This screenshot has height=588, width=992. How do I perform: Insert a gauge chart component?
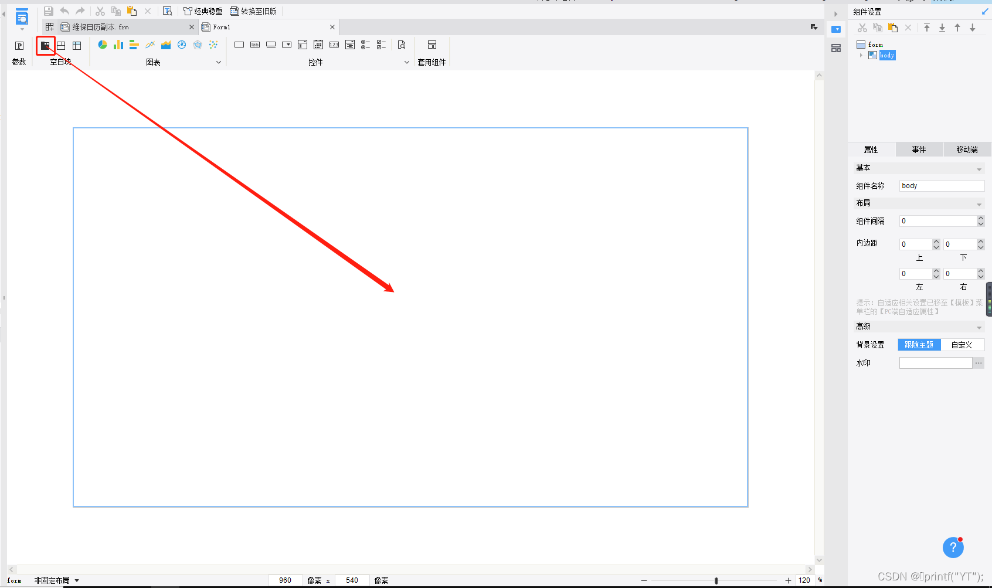tap(182, 45)
